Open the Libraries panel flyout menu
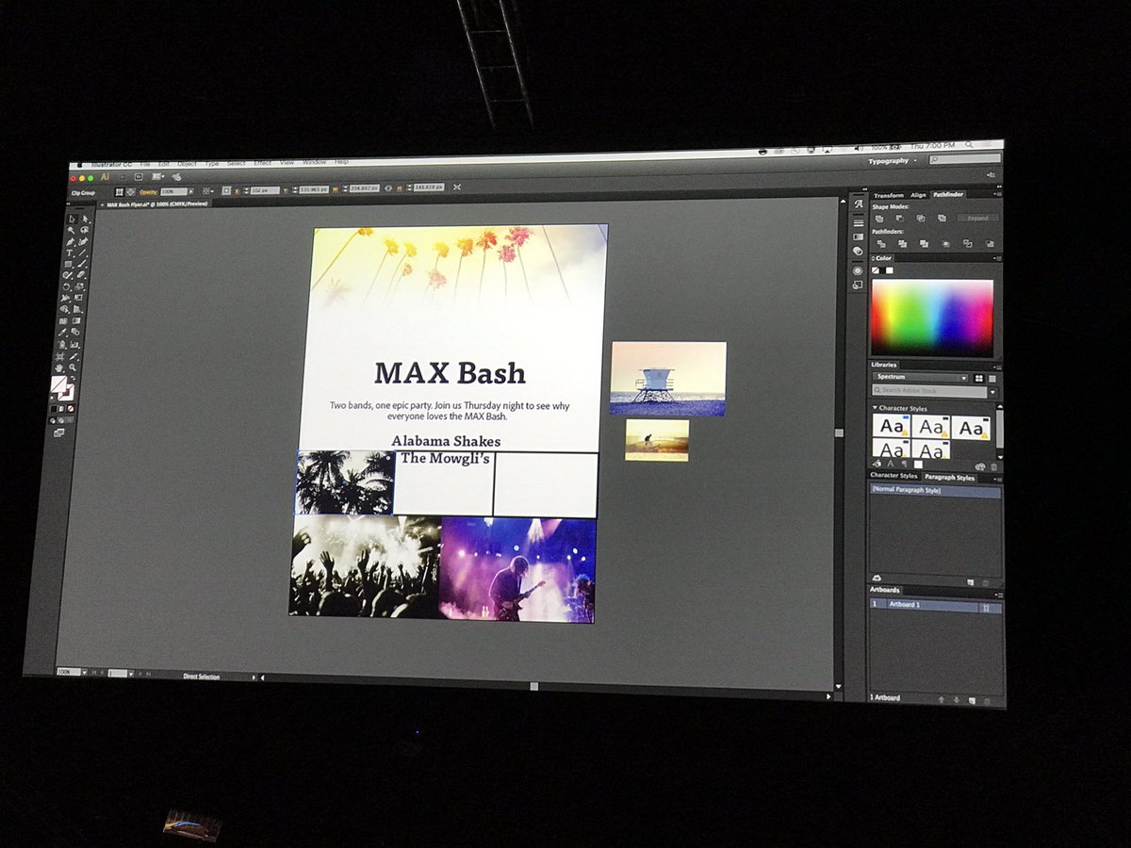This screenshot has width=1131, height=848. [997, 367]
